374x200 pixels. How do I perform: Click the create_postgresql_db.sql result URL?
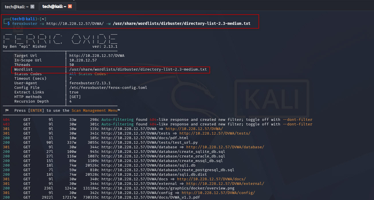(168, 170)
